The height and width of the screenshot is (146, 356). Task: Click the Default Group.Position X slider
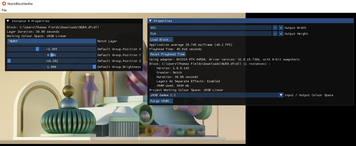click(52, 49)
